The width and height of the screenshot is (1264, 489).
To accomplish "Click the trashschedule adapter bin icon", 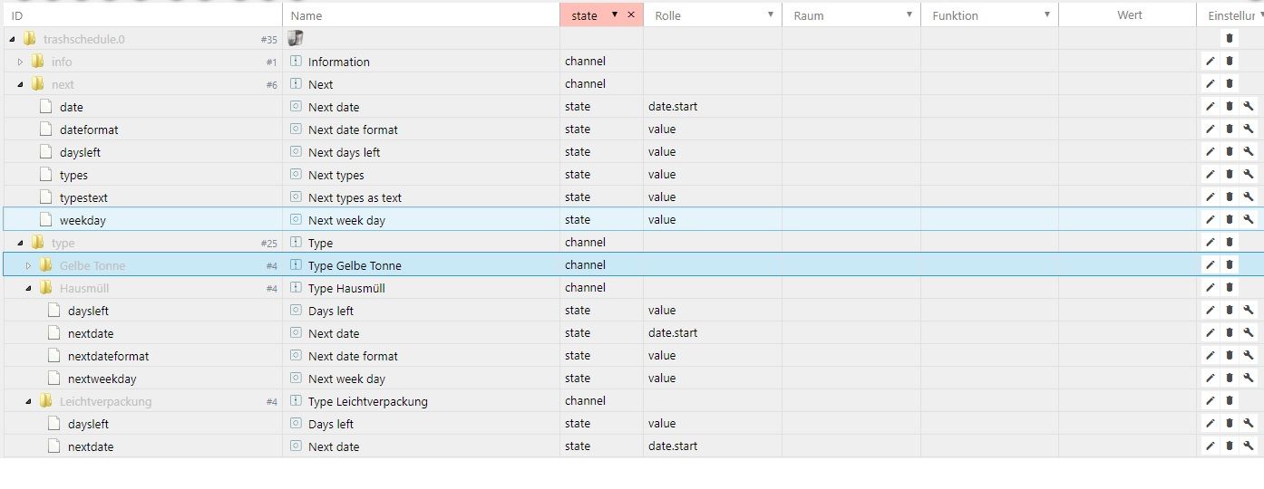I will tap(295, 38).
